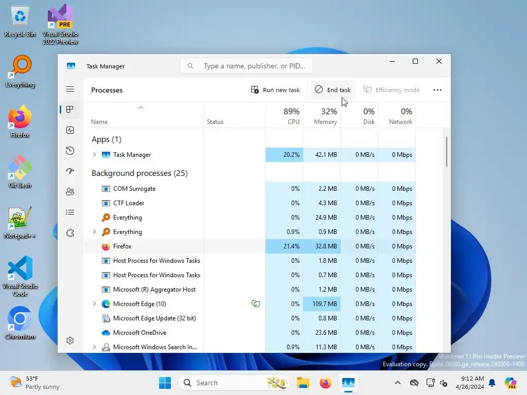
Task: Open the Git Bash desktop shortcut
Action: click(x=20, y=172)
